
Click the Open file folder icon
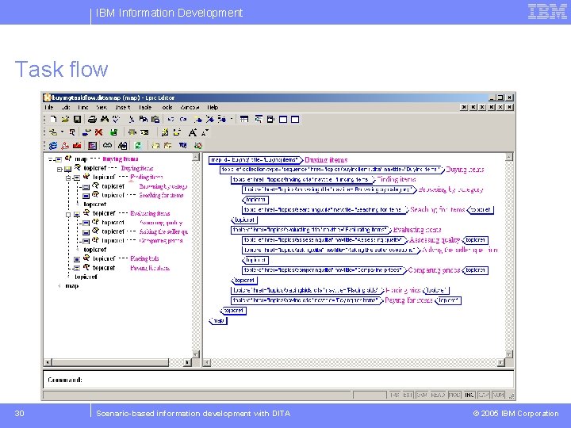pyautogui.click(x=65, y=119)
